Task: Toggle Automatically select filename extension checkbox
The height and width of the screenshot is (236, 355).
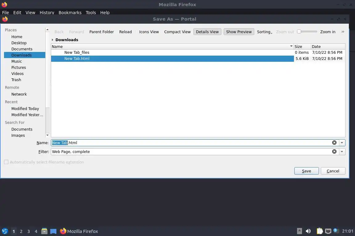Action: [6, 162]
